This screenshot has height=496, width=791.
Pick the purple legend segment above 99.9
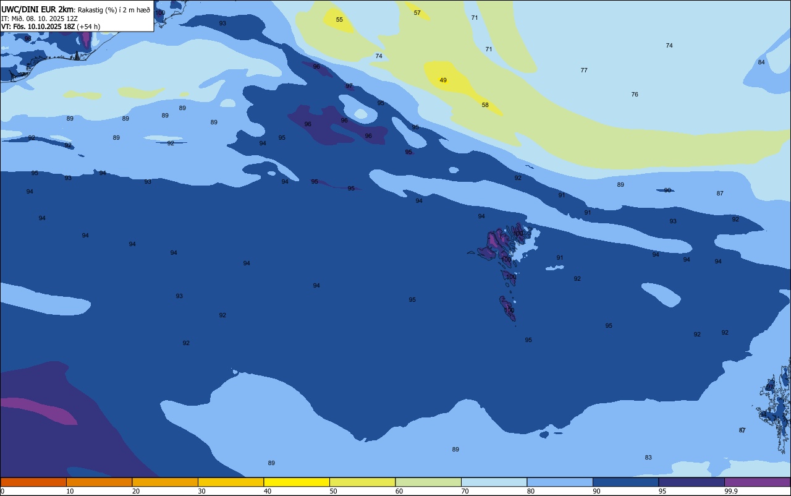coord(757,482)
